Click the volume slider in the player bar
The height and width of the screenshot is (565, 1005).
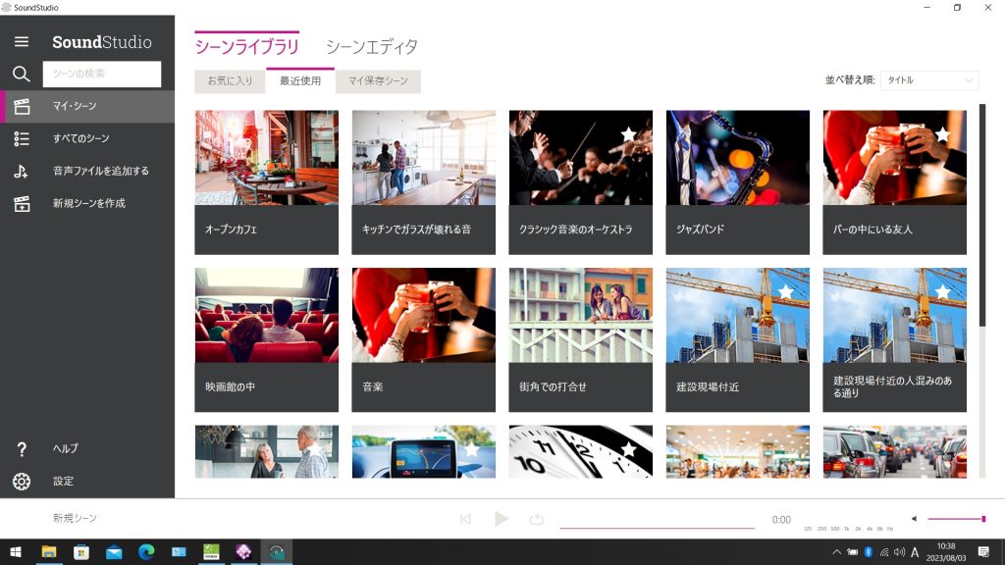pyautogui.click(x=955, y=519)
